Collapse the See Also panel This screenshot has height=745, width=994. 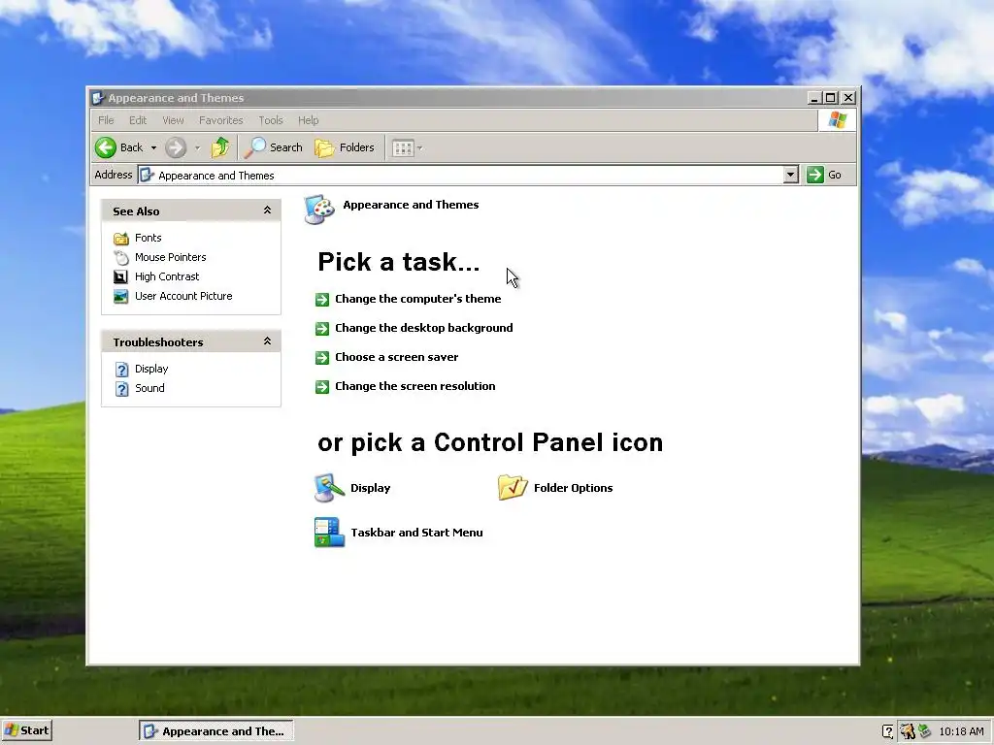point(268,211)
